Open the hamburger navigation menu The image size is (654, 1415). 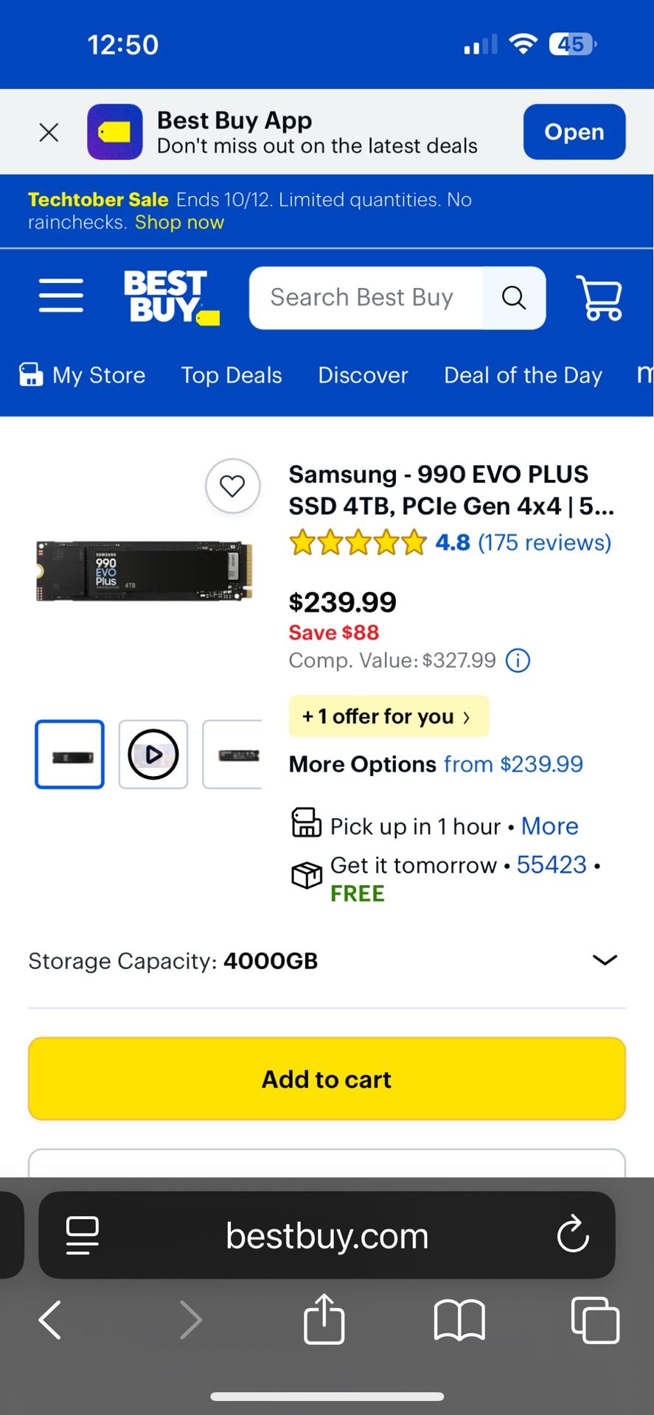pos(60,296)
